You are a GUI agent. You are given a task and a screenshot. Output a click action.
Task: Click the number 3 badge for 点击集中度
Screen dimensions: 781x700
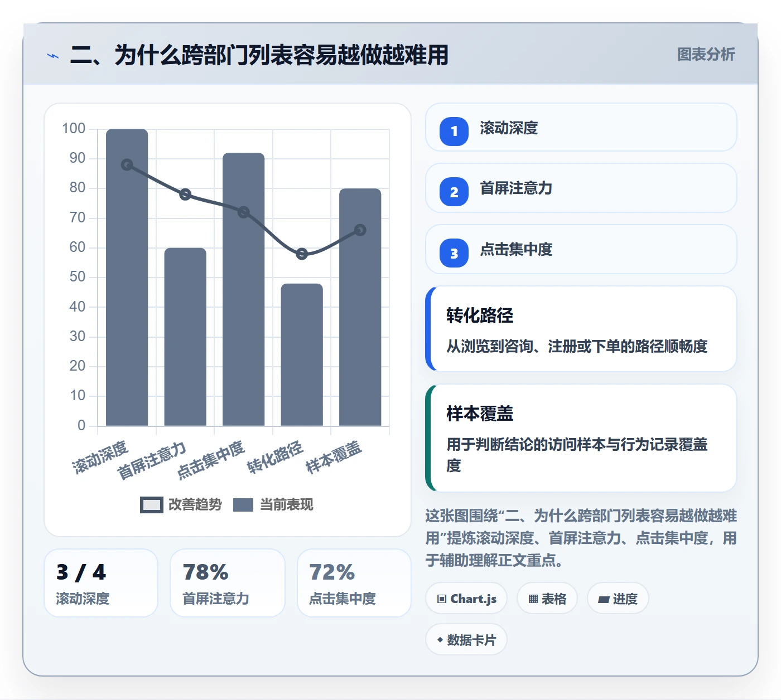coord(454,254)
